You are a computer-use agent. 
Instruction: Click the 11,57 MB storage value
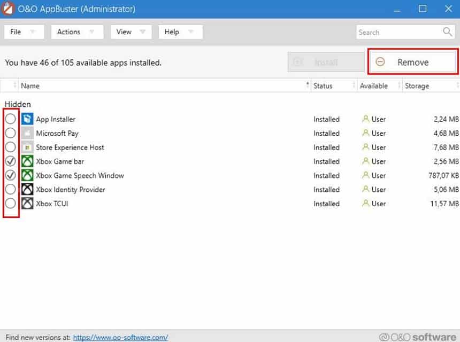pyautogui.click(x=444, y=204)
